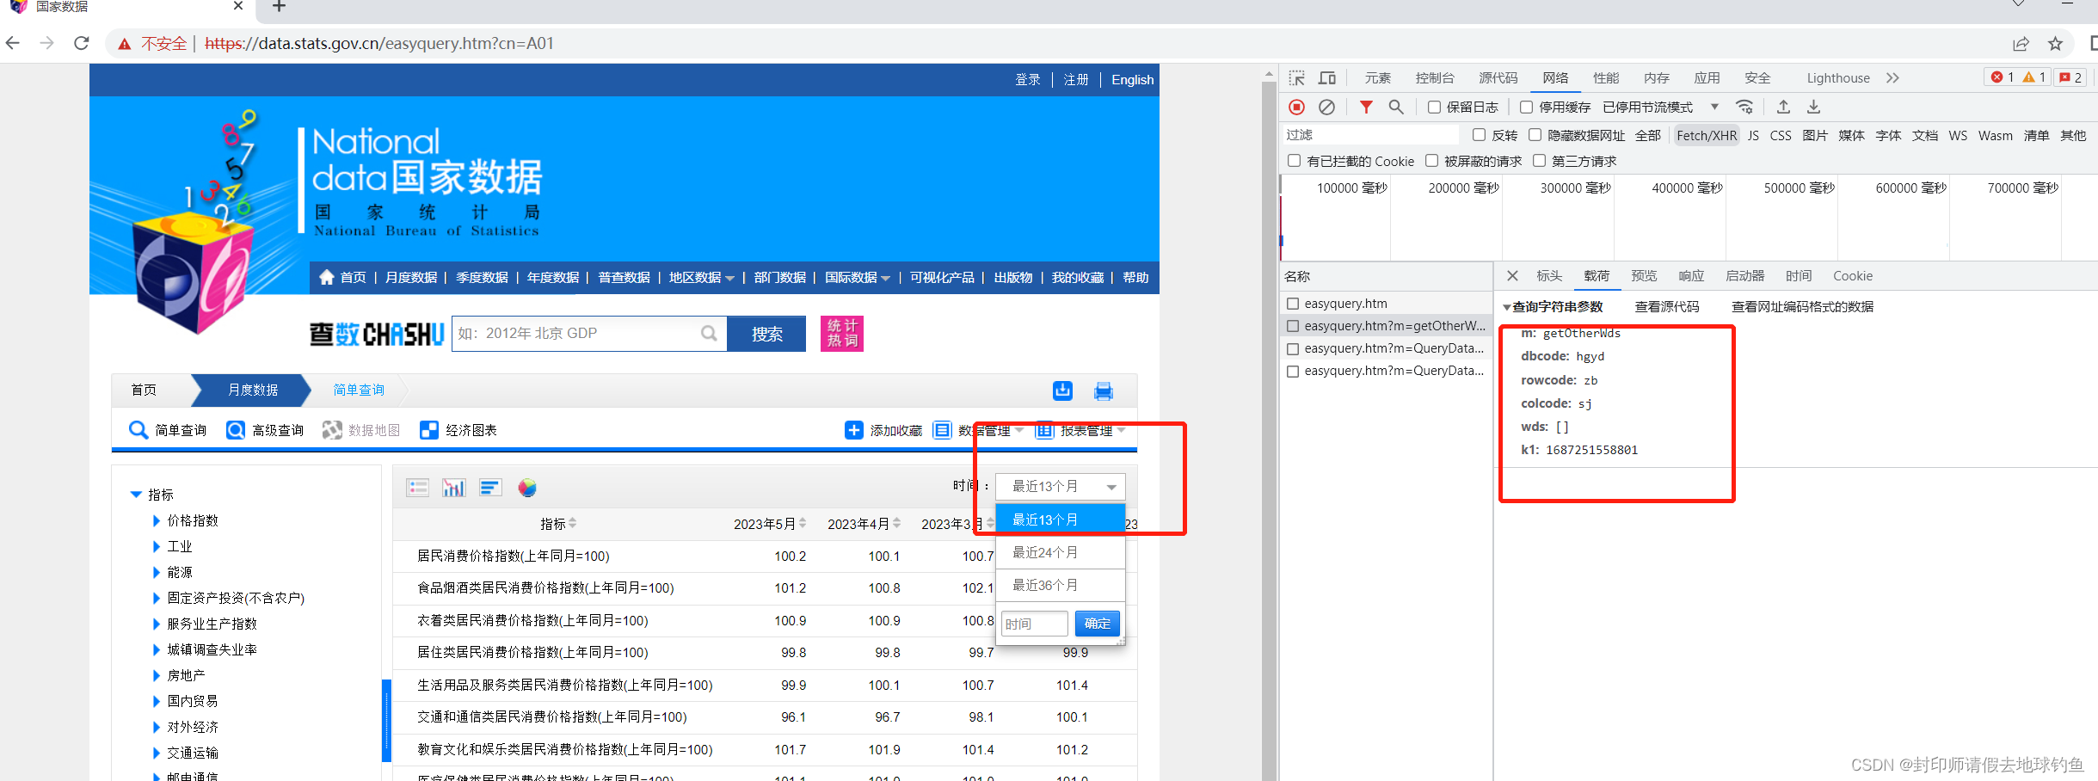This screenshot has width=2098, height=781.
Task: Switch to the horizontal bar chart icon
Action: coord(490,488)
